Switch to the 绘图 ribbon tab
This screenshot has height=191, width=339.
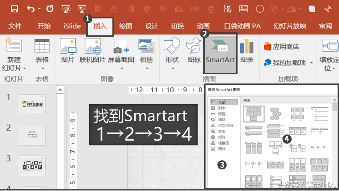[x=125, y=26]
